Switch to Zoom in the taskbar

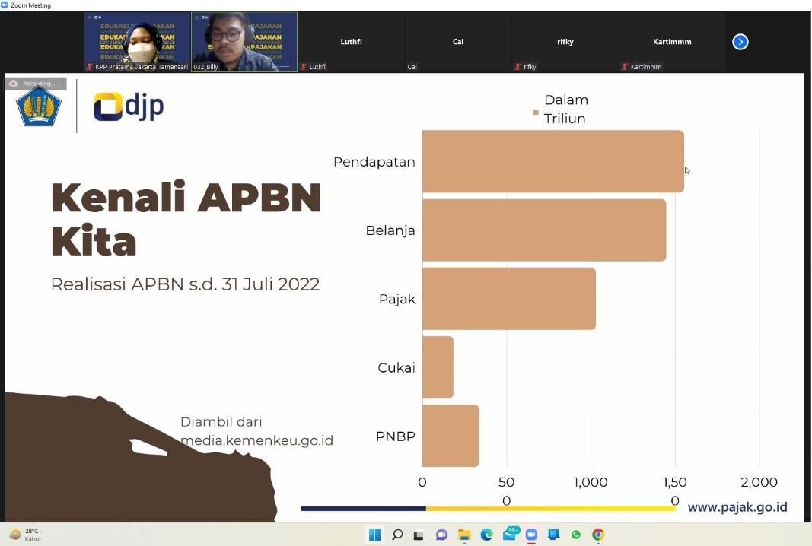click(x=531, y=535)
